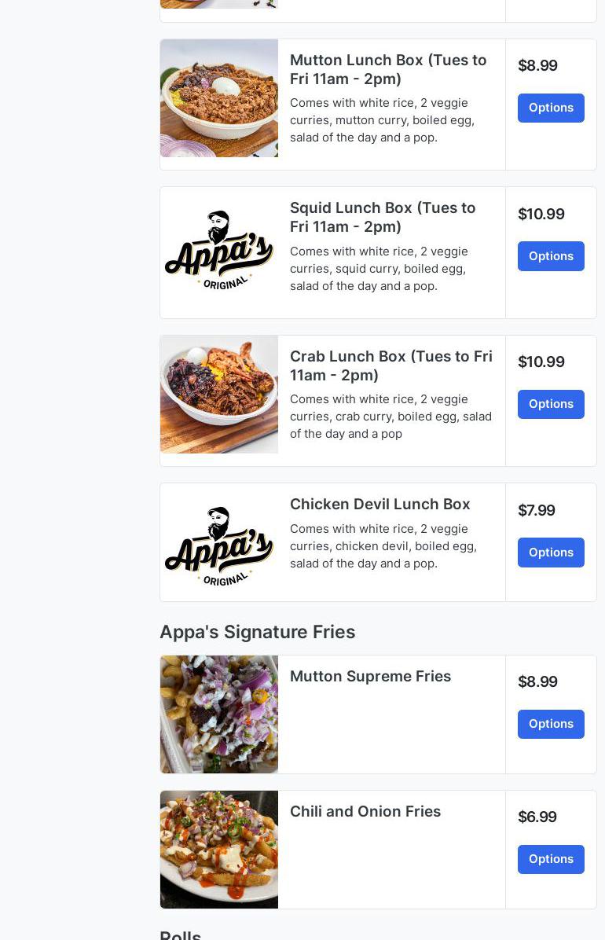The image size is (605, 940).
Task: Open the Crab Lunch Box item title
Action: pos(390,365)
